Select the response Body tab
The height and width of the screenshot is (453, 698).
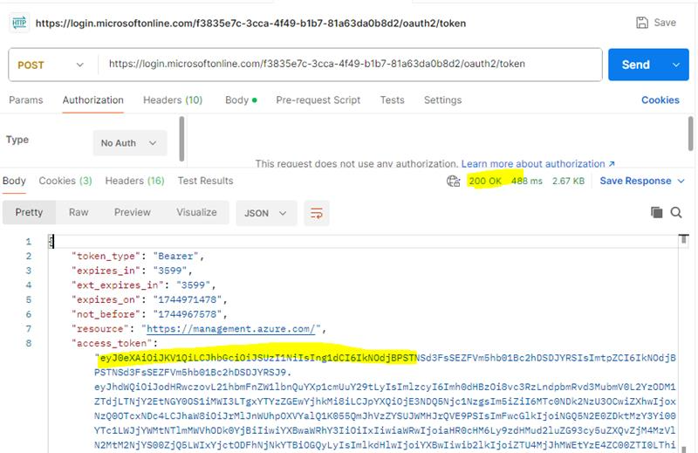click(x=14, y=181)
